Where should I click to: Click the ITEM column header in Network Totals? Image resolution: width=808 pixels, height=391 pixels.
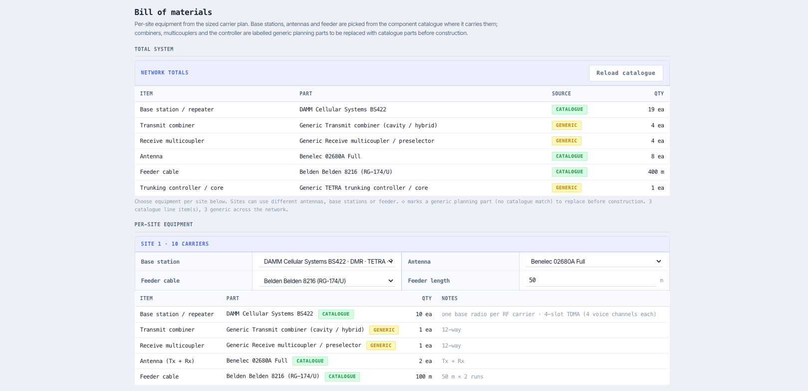click(x=146, y=94)
